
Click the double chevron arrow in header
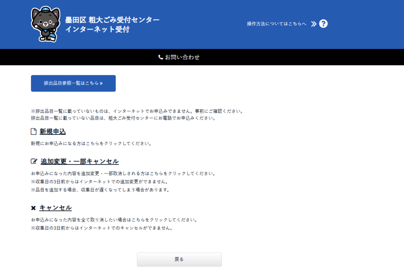[x=314, y=24]
